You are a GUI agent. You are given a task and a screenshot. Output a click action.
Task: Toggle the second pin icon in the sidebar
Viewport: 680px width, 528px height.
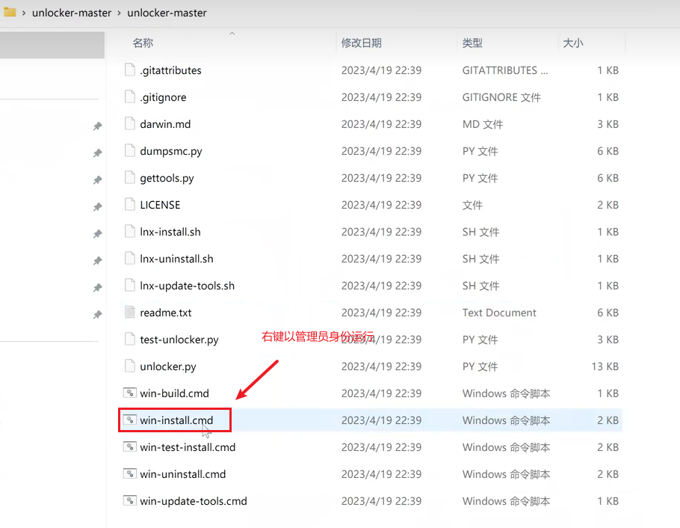97,153
